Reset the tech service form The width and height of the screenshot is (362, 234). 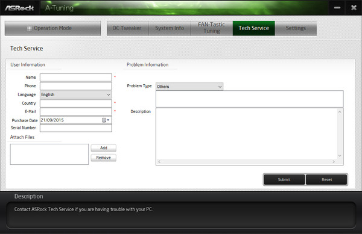[x=326, y=180]
